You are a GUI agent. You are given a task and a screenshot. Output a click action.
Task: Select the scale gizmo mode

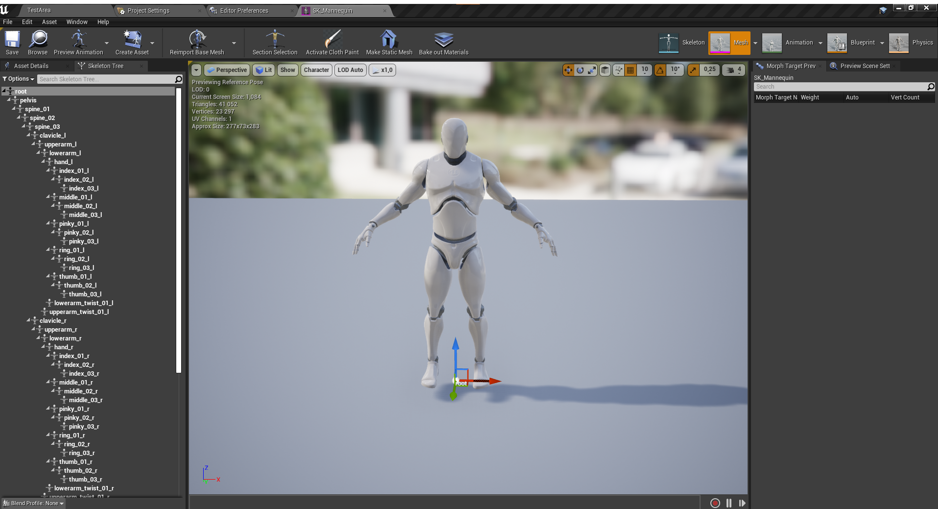coord(592,70)
